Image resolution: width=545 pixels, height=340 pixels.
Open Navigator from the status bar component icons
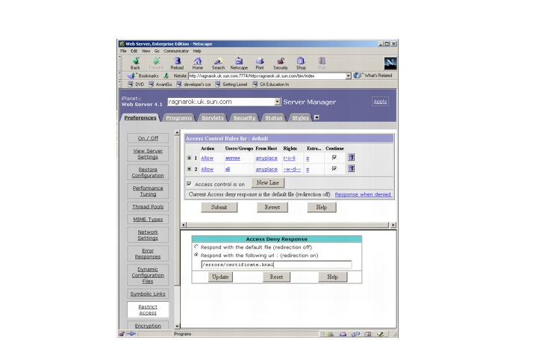[330, 334]
